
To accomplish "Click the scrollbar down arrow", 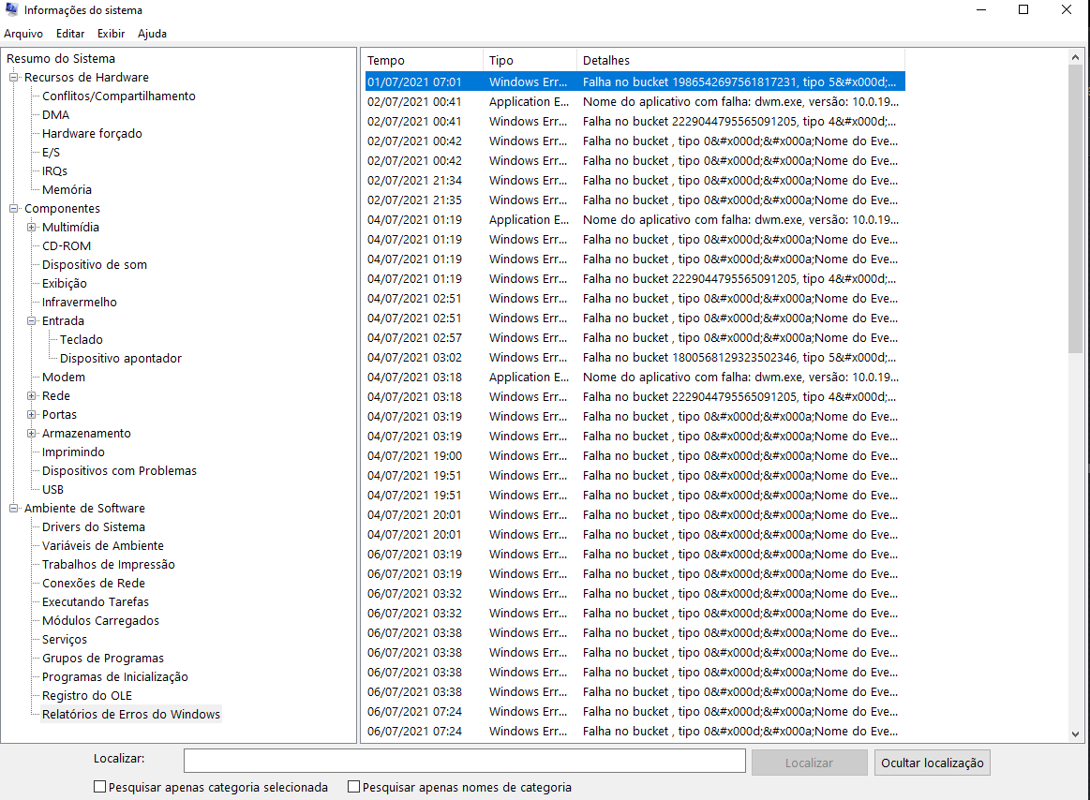I will click(x=1075, y=734).
